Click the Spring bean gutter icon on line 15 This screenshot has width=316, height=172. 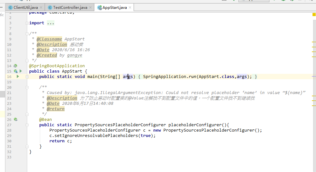coord(16,71)
